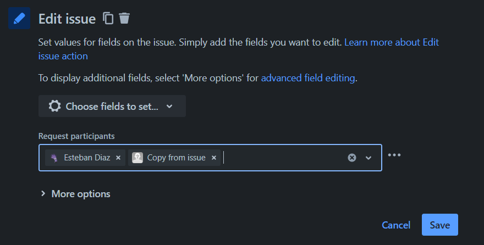Click the blue pencil Edit issue icon
Screen dimensions: 484x245
coord(19,18)
